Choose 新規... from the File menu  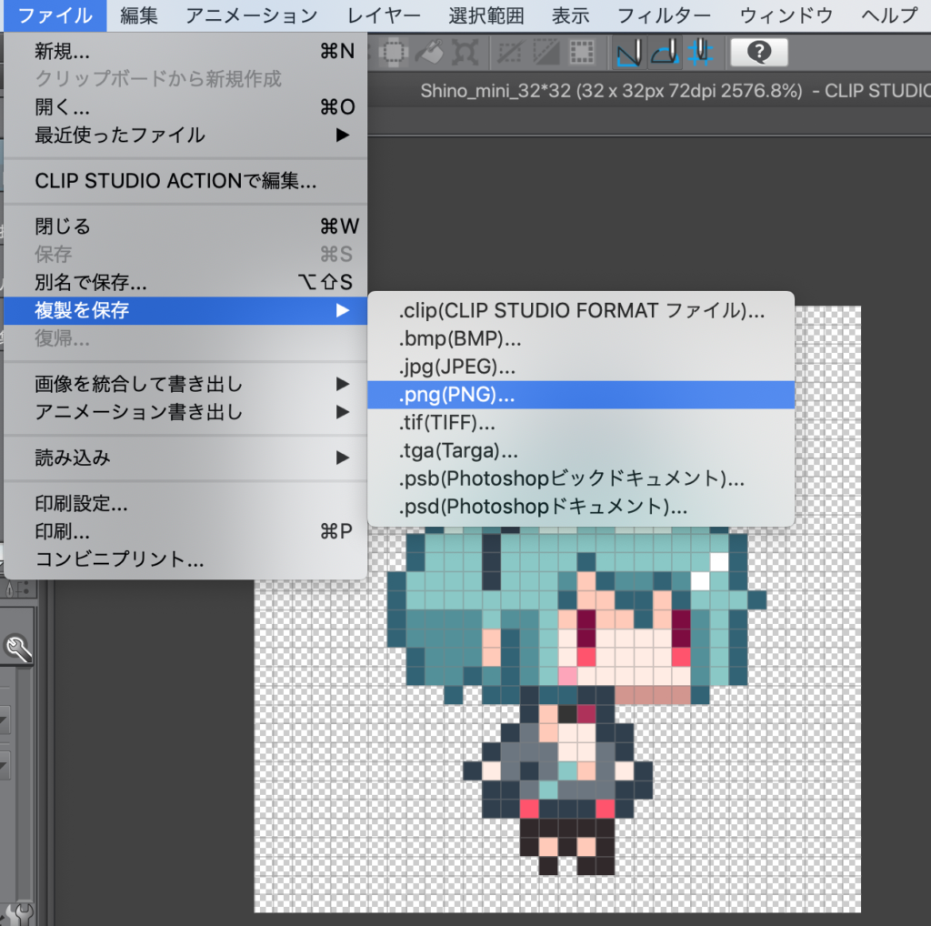(185, 52)
